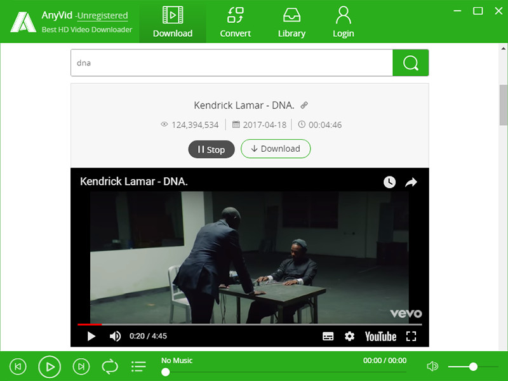Switch to the Convert tab
Screen dimensions: 508x381
coord(235,22)
